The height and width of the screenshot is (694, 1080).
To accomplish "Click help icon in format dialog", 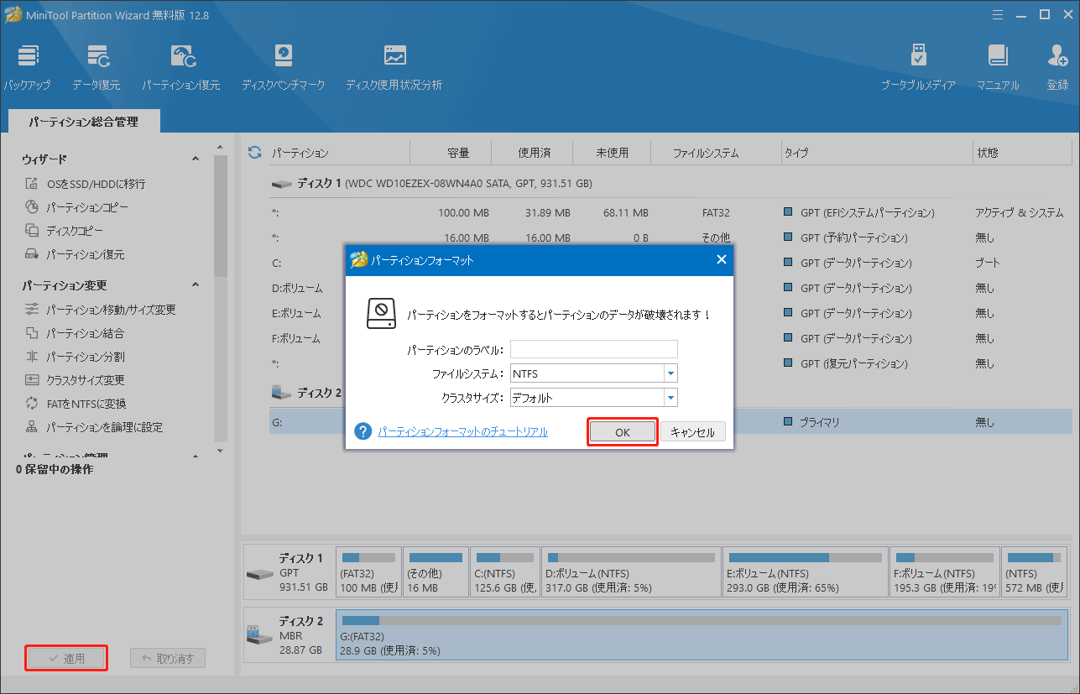I will (363, 431).
